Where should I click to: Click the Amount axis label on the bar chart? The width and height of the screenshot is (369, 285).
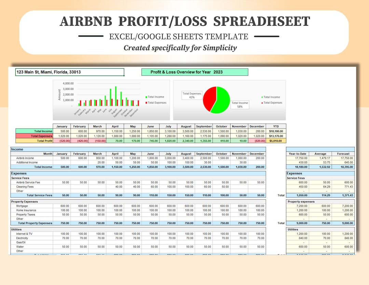59,95
